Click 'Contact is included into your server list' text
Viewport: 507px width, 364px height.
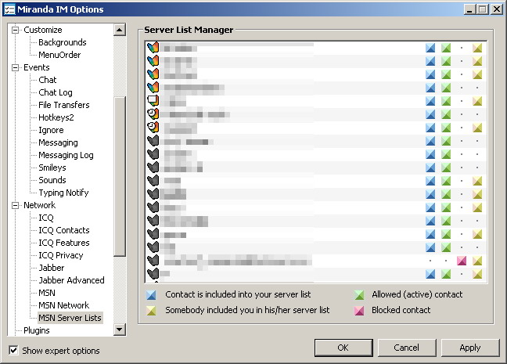238,294
